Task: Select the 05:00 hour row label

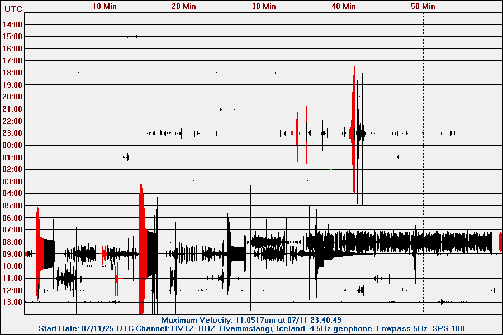Action: tap(12, 205)
